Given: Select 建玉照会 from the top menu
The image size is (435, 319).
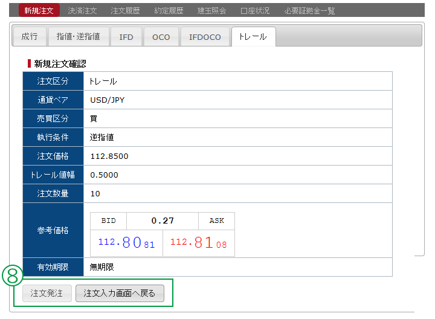Looking at the screenshot, I should pyautogui.click(x=211, y=10).
